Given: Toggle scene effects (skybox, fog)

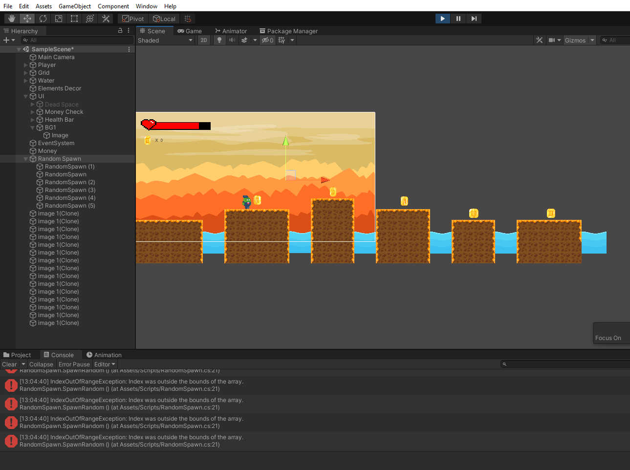Looking at the screenshot, I should click(x=244, y=40).
